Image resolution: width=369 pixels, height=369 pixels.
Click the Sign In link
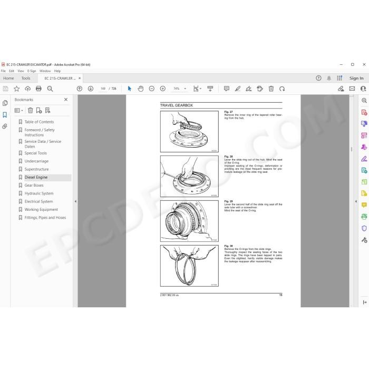click(356, 78)
